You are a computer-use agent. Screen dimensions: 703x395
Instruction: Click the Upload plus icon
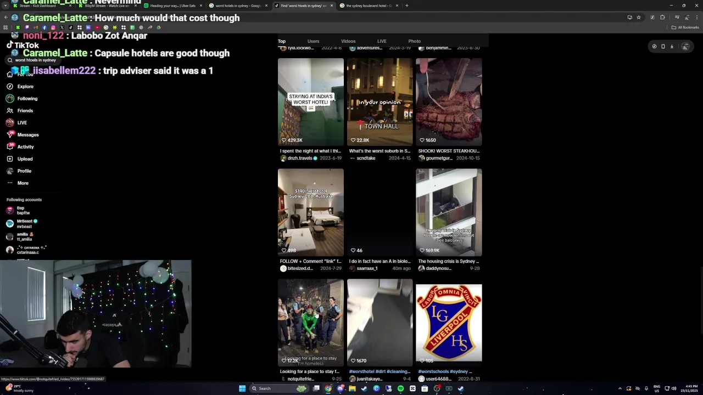[10, 159]
